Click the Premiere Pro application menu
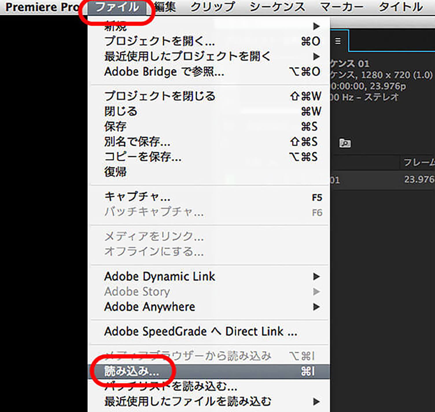435x412 pixels. (x=42, y=7)
